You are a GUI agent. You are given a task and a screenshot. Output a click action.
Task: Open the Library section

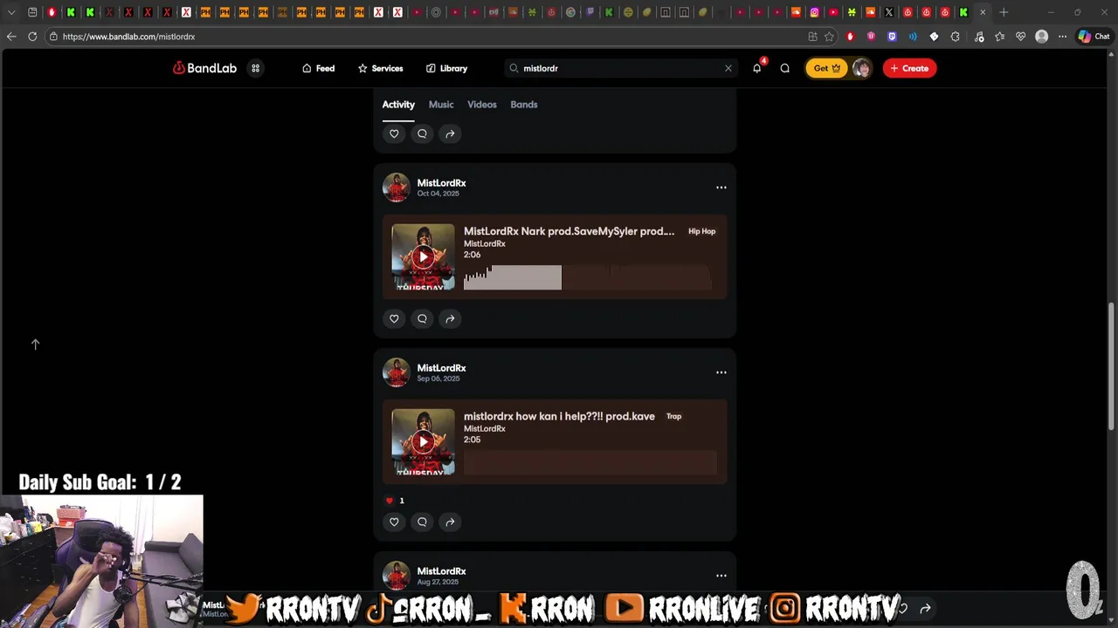[x=446, y=68]
